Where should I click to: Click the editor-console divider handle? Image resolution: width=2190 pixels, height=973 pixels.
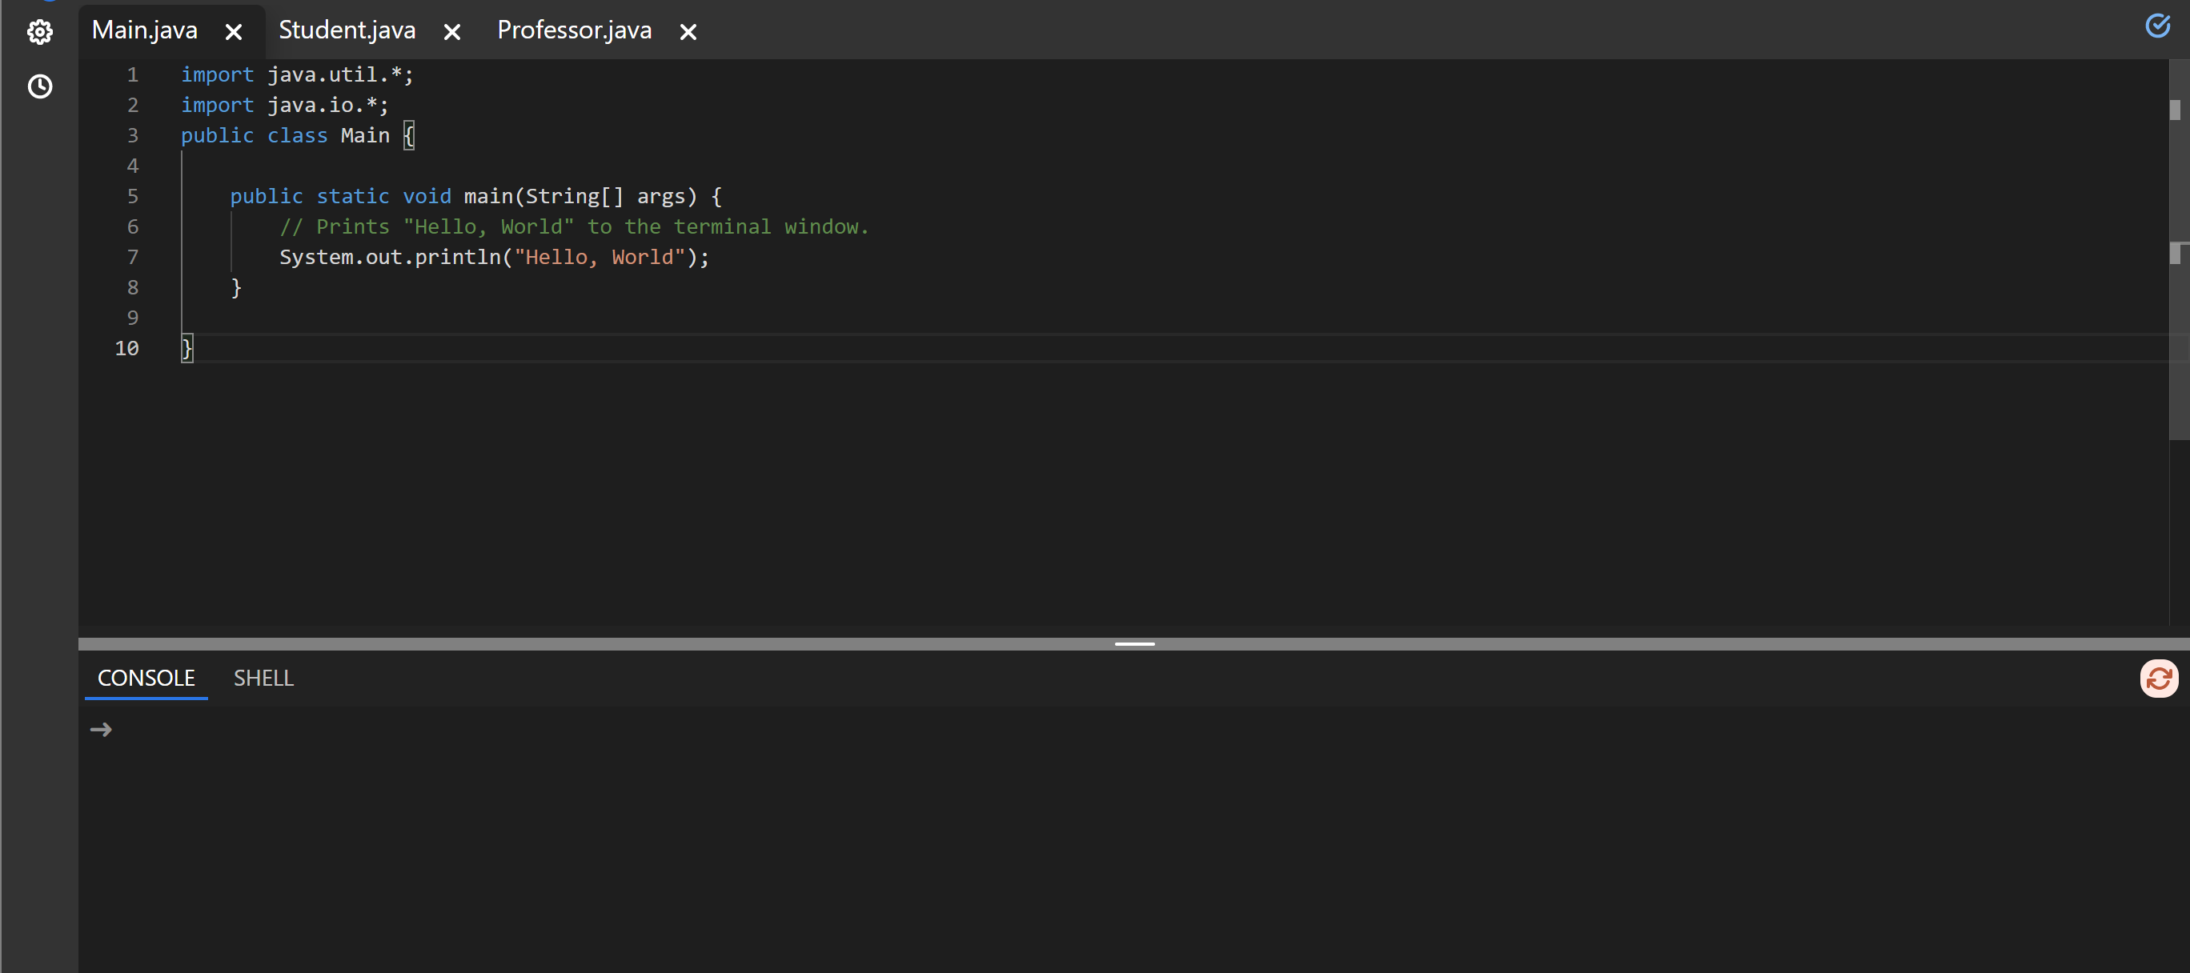click(1134, 644)
